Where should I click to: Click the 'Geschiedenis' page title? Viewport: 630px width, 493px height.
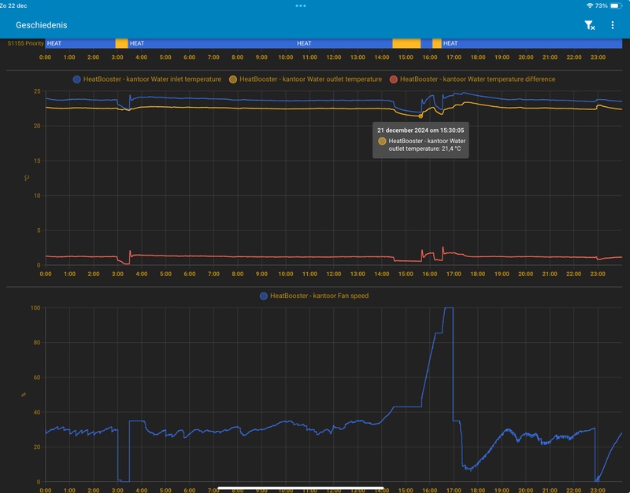[x=42, y=25]
